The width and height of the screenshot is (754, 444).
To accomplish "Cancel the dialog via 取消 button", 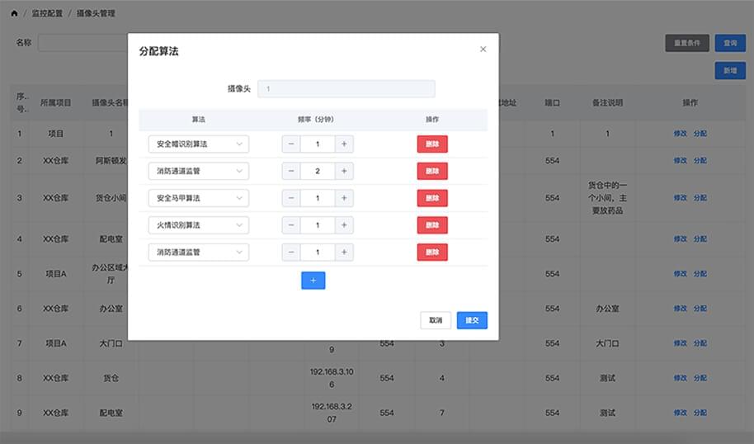I will (435, 320).
